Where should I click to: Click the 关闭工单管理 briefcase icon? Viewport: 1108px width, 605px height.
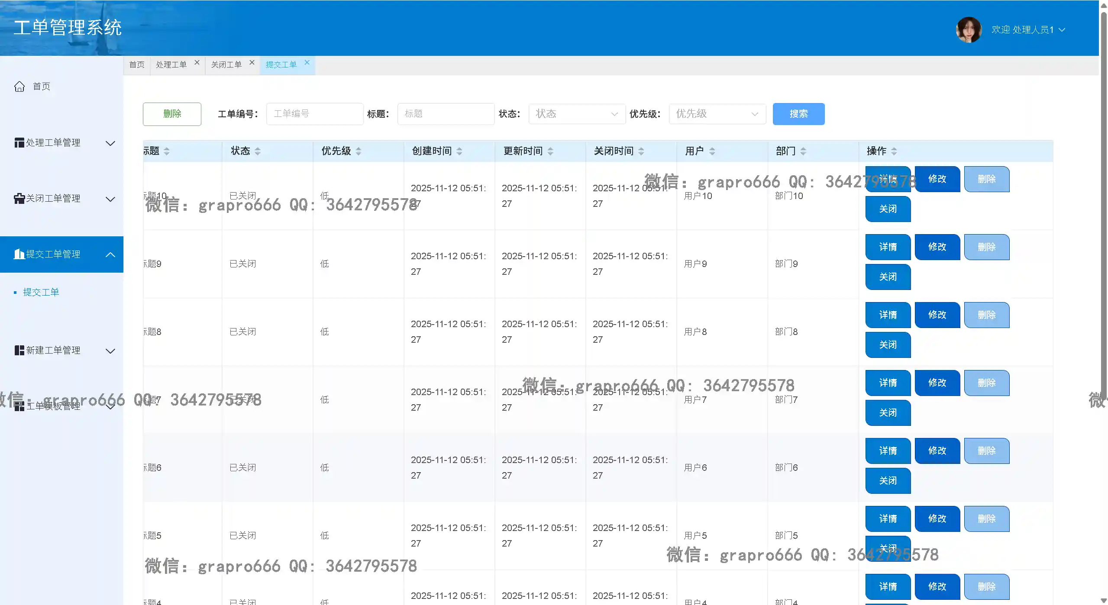(19, 199)
